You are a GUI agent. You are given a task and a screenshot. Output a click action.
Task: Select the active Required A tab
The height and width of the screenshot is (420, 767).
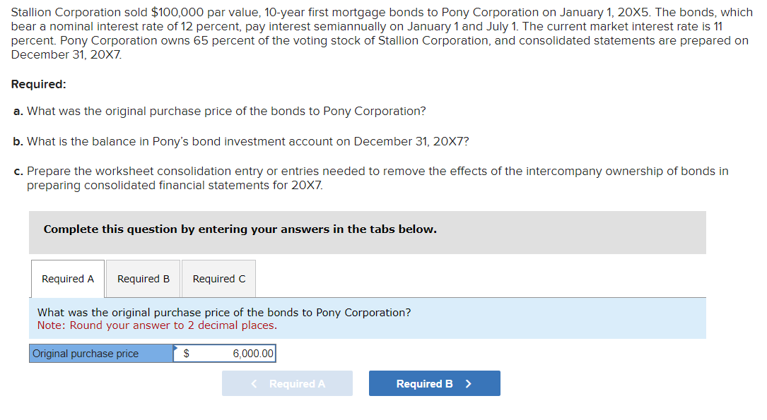pos(67,278)
